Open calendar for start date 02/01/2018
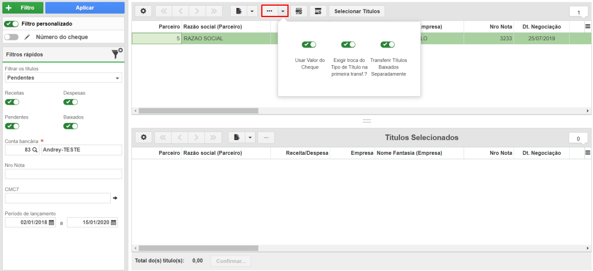This screenshot has height=271, width=593. coord(52,222)
